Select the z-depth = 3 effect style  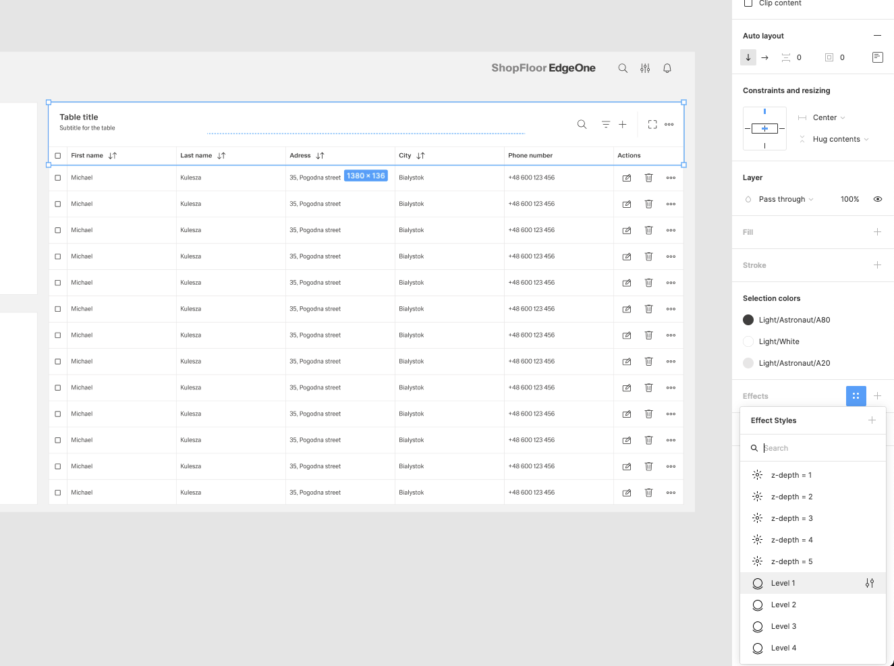pyautogui.click(x=791, y=518)
